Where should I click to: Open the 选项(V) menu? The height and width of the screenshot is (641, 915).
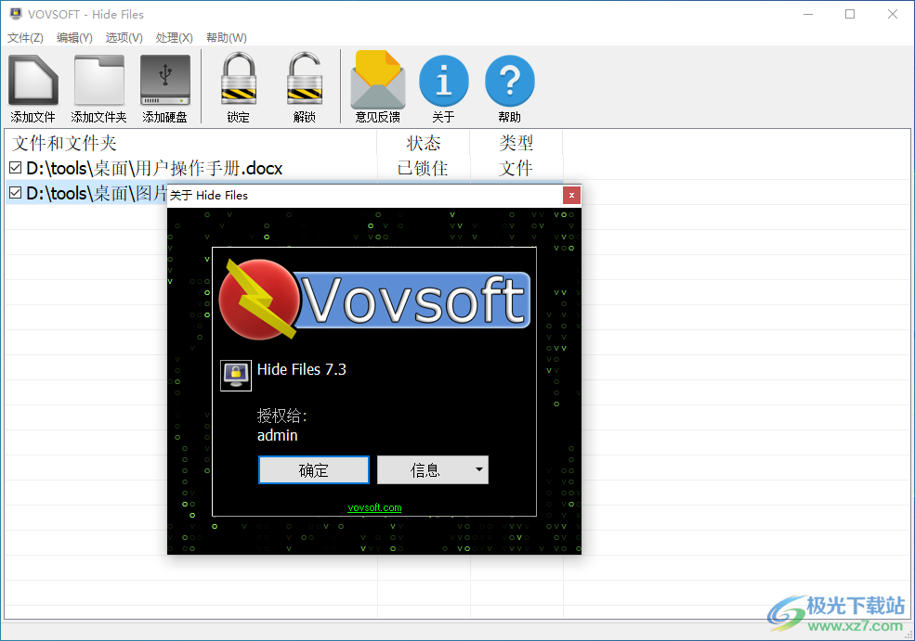click(x=124, y=38)
